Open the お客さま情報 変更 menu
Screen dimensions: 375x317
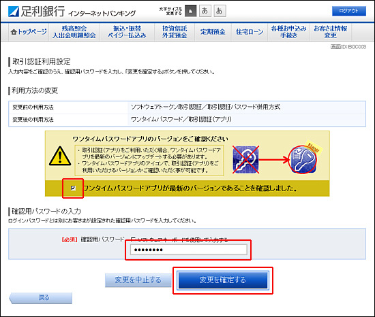pyautogui.click(x=331, y=32)
